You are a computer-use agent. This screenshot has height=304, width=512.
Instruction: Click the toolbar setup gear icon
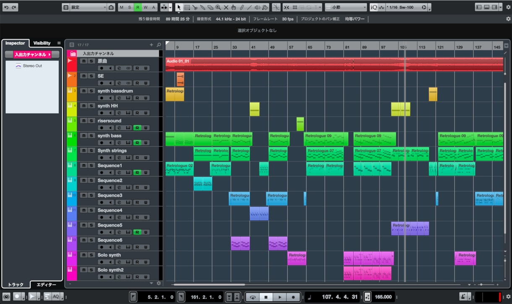[508, 7]
